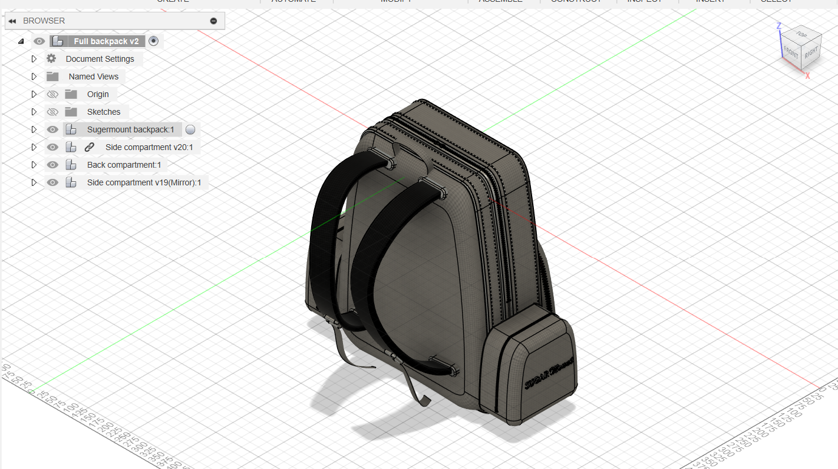Expand the Named Views node
The height and width of the screenshot is (469, 838).
[34, 76]
